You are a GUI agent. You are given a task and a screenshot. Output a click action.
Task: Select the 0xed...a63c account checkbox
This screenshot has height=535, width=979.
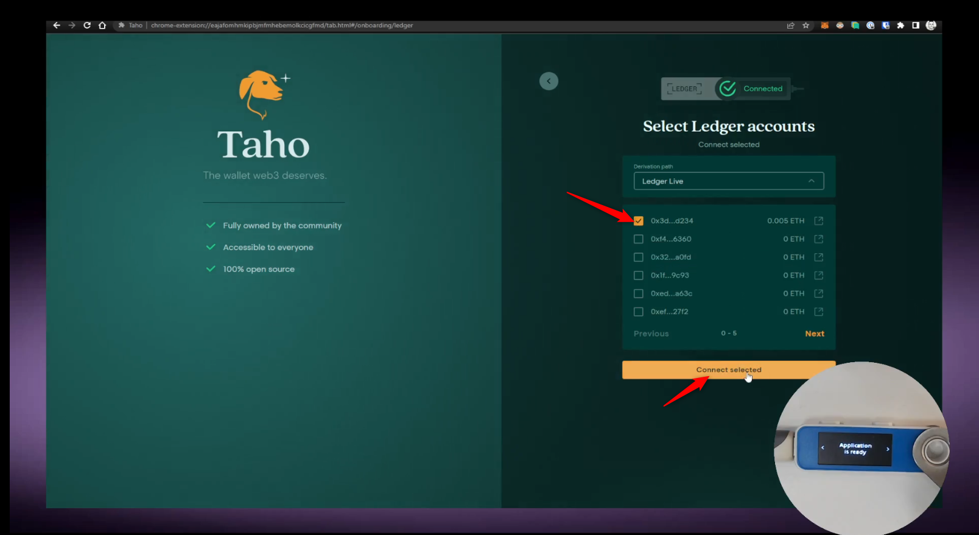click(x=638, y=293)
